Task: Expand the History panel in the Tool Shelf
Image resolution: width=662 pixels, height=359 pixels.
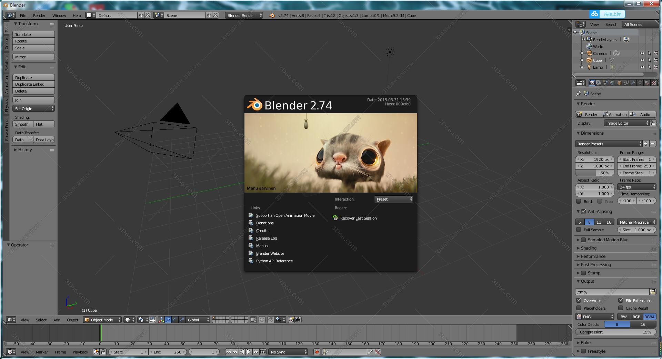Action: point(24,149)
